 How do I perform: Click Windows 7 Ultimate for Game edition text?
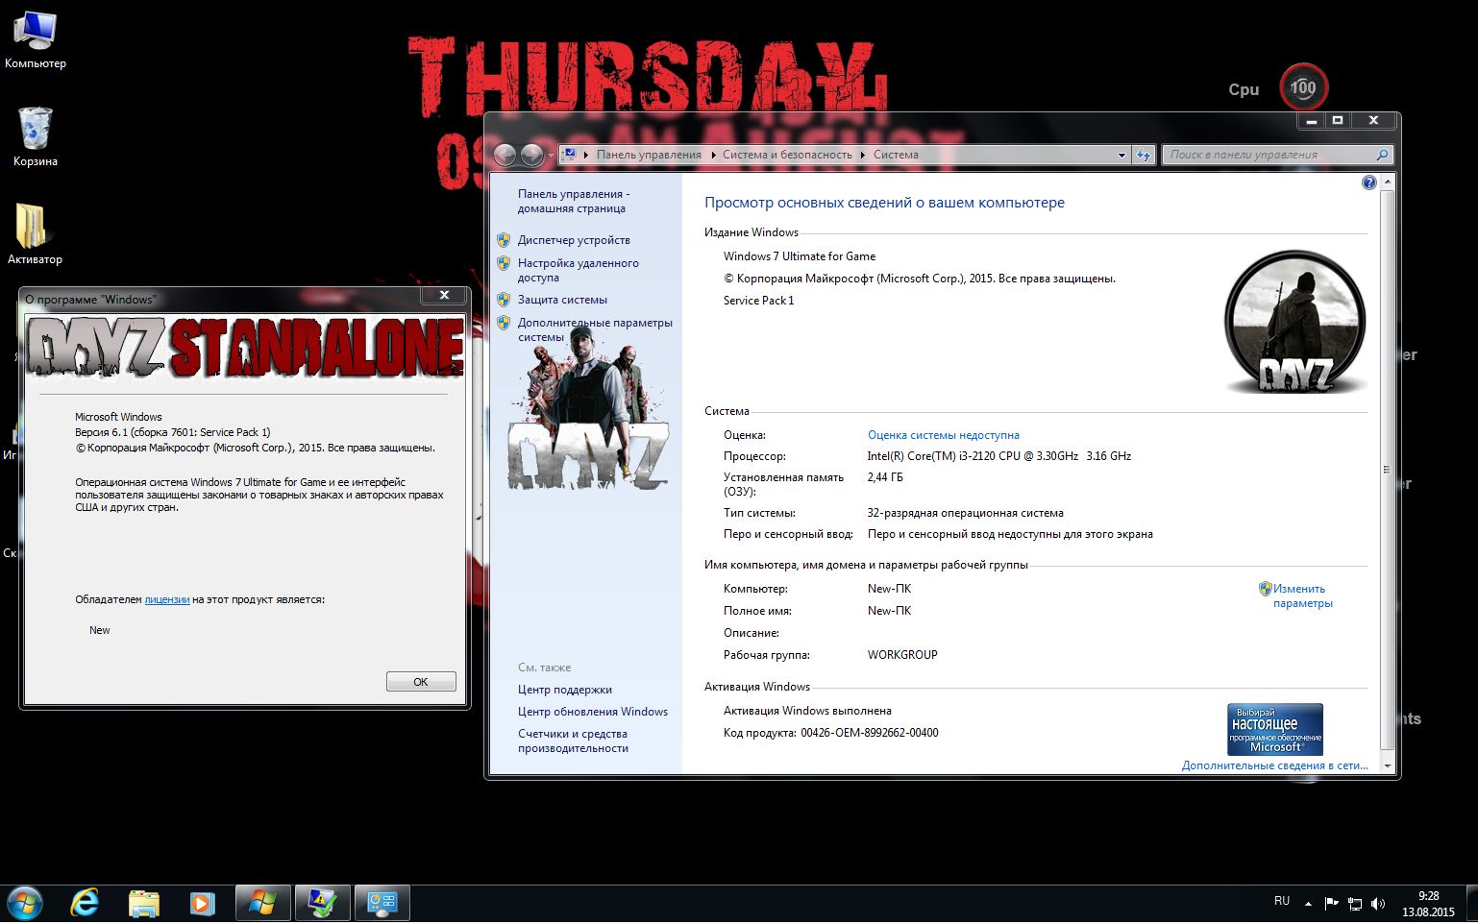(800, 256)
